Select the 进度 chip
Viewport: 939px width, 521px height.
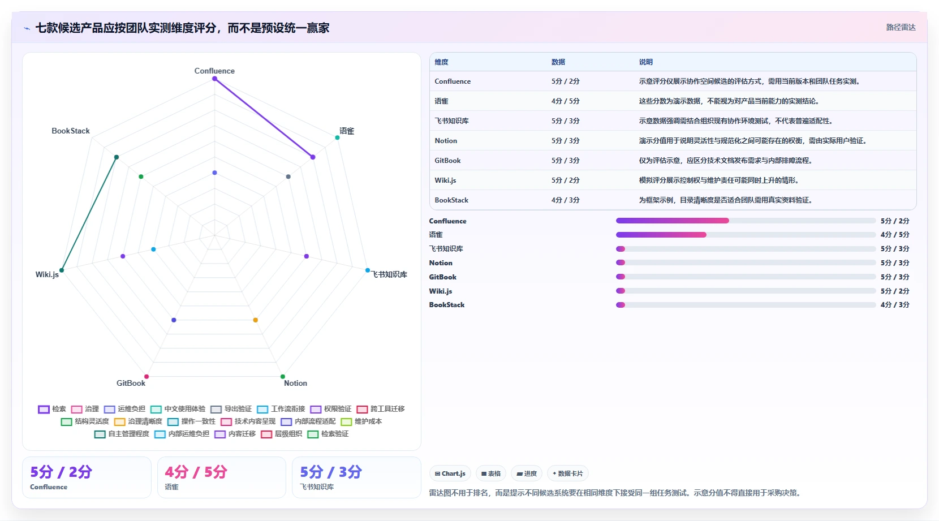click(527, 473)
